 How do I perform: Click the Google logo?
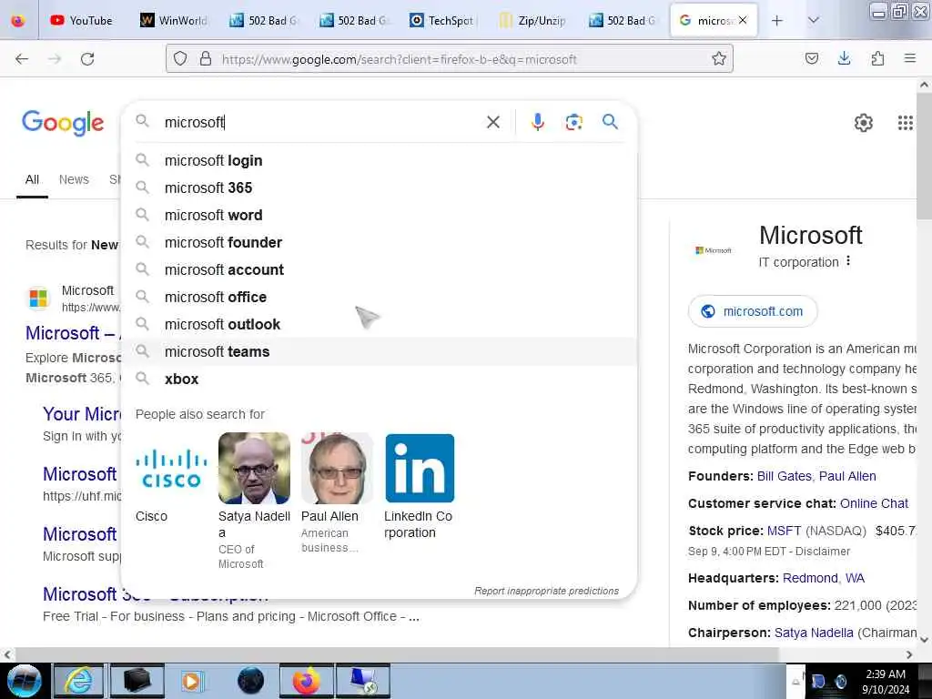(x=63, y=123)
